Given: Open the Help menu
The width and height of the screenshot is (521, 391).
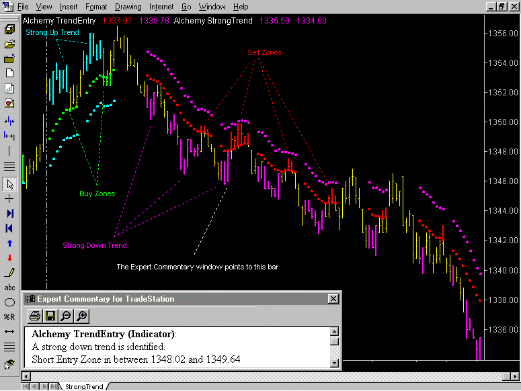Looking at the screenshot, I should click(241, 7).
